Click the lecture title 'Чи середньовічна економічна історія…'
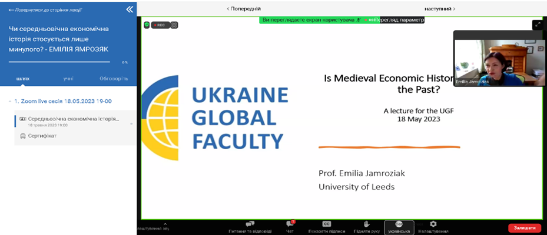This screenshot has height=235, width=547. pyautogui.click(x=59, y=39)
